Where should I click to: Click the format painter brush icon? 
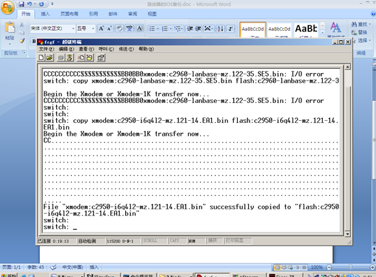22,41
